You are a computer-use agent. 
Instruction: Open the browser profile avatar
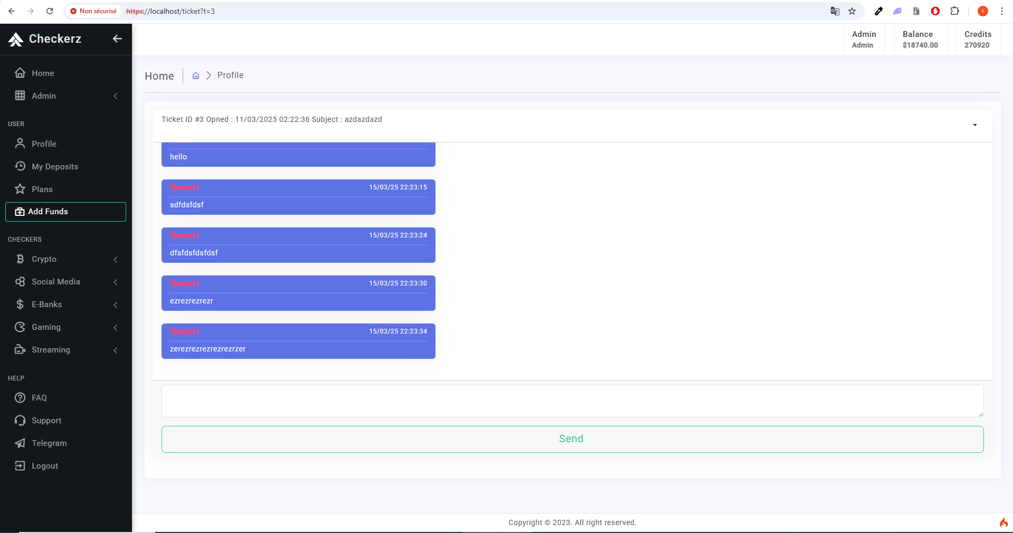tap(983, 11)
